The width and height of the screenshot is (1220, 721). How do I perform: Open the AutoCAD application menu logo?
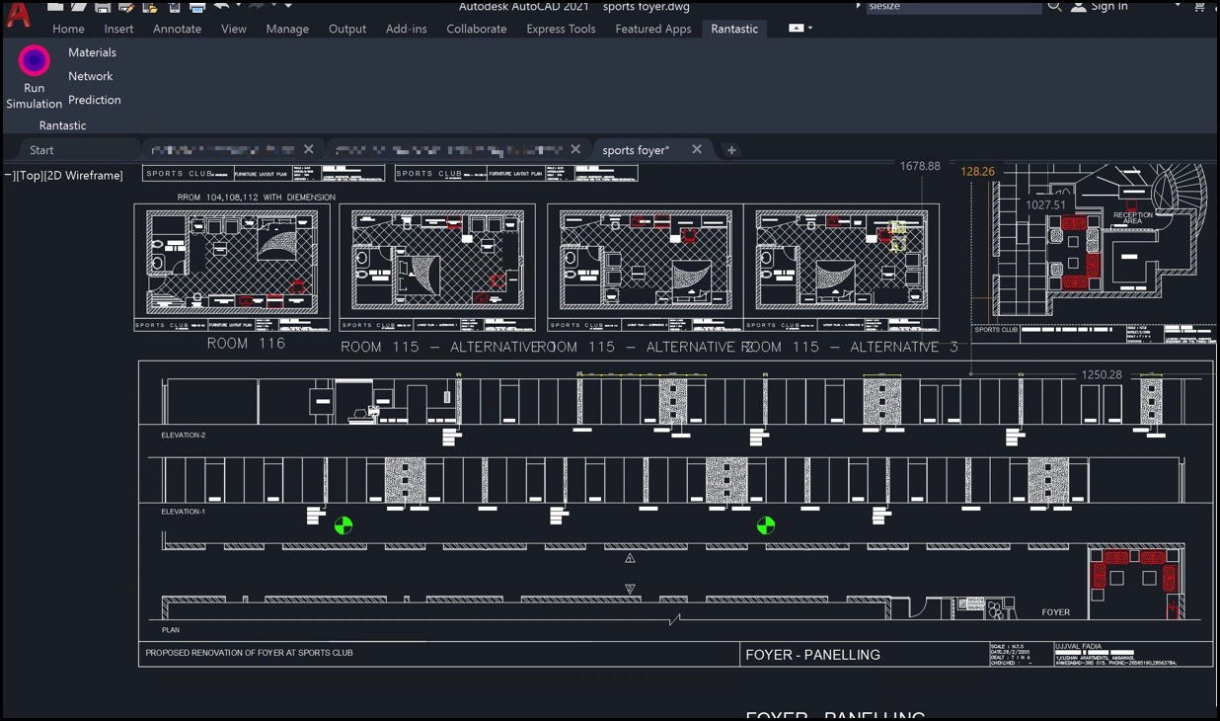point(18,14)
